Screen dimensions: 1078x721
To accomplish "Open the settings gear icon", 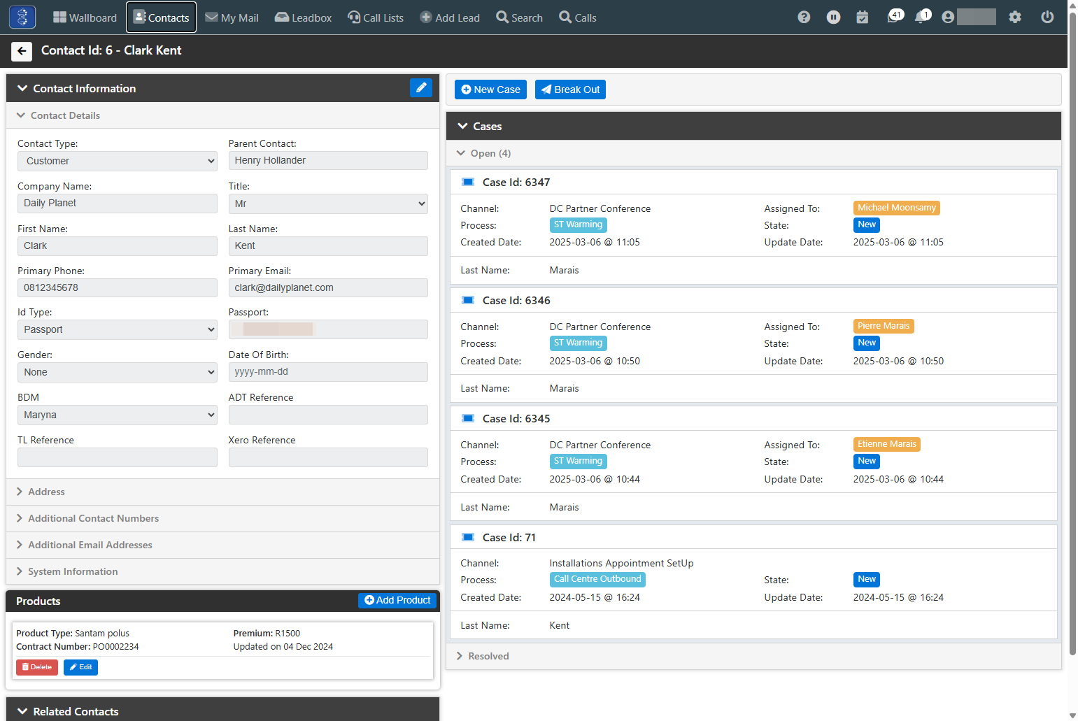I will 1015,17.
